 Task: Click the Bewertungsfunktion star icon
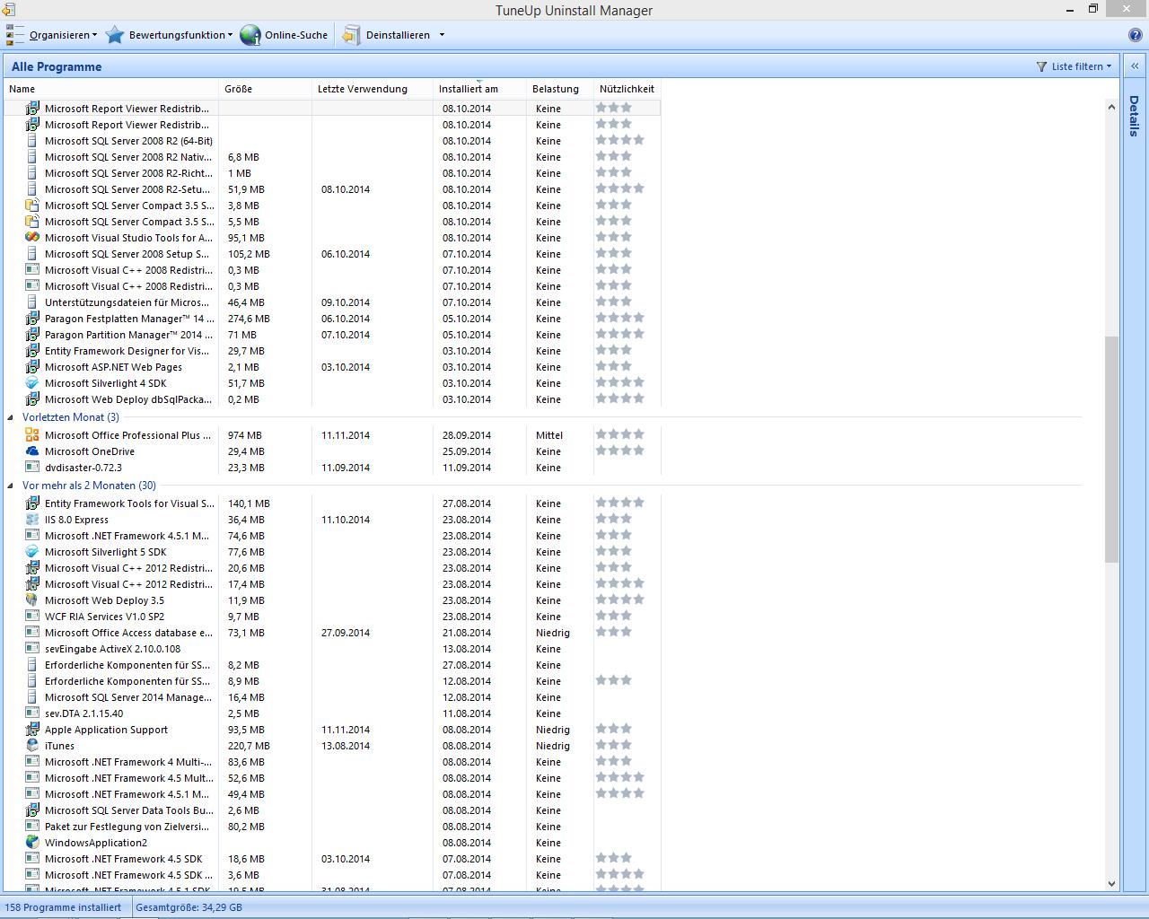pyautogui.click(x=115, y=35)
